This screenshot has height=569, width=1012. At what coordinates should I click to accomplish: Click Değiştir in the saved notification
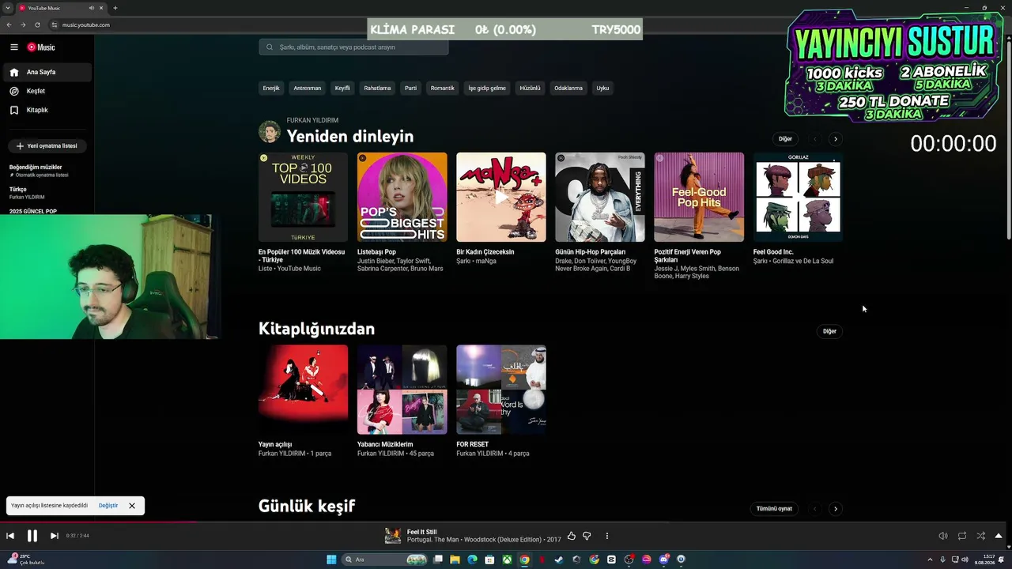108,506
